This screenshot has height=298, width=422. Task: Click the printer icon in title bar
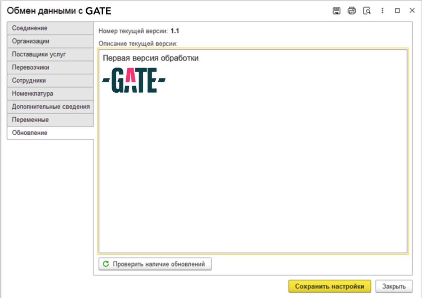coord(352,11)
